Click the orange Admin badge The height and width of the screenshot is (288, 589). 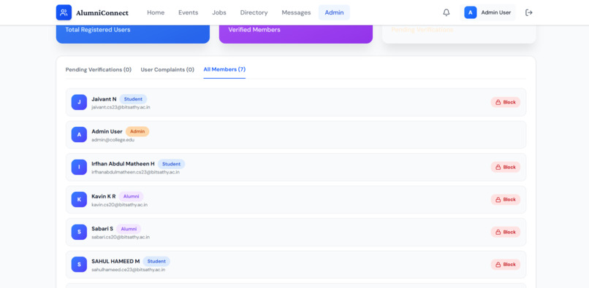point(137,132)
